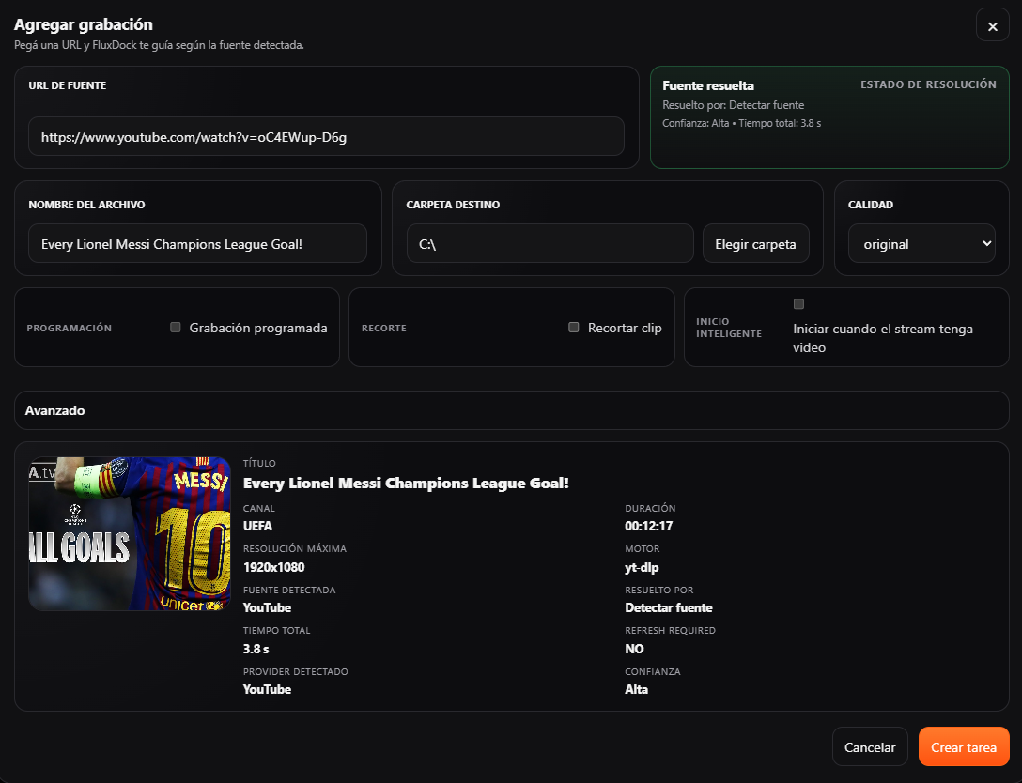Click the Crear tarea button
The image size is (1022, 783).
964,746
